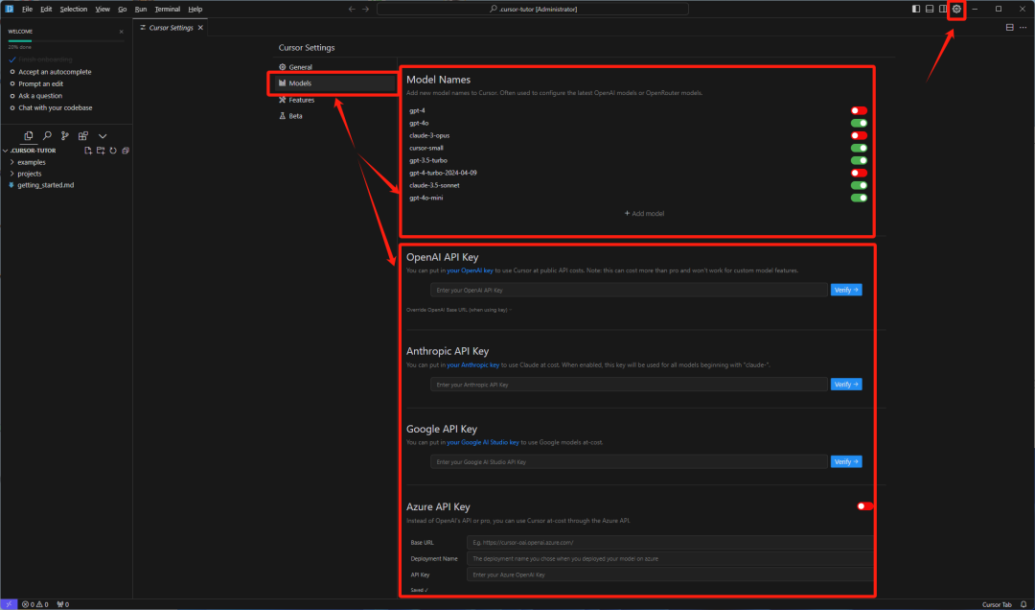Turn on the Azure API Key toggle
1035x610 pixels.
[x=864, y=506]
